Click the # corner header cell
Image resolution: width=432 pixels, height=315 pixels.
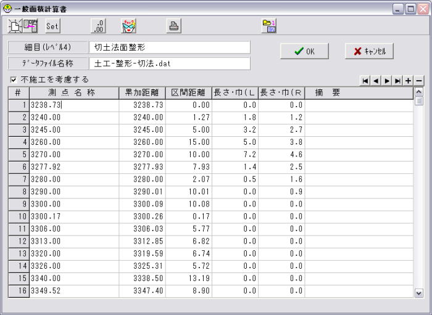pyautogui.click(x=19, y=92)
